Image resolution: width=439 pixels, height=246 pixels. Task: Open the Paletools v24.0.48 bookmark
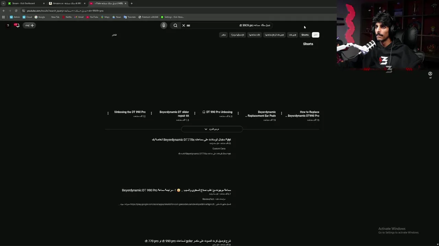148,17
